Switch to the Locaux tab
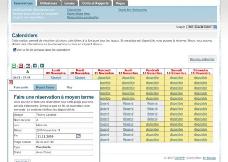Image resolution: width=228 pixels, height=162 pixels. 70,3
